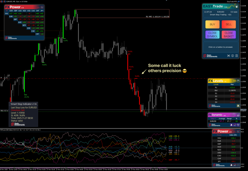This screenshot has width=248, height=171.
Task: Click the red 16.8% stop level label
Action: coord(137,76)
